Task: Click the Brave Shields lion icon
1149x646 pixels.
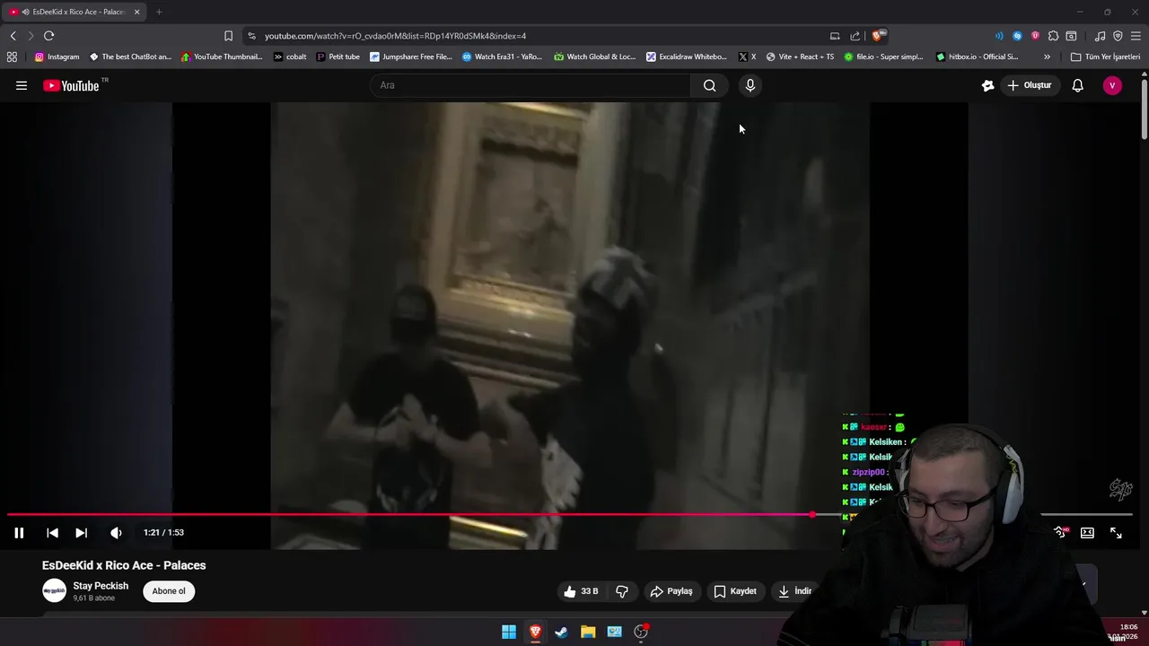Action: 878,36
